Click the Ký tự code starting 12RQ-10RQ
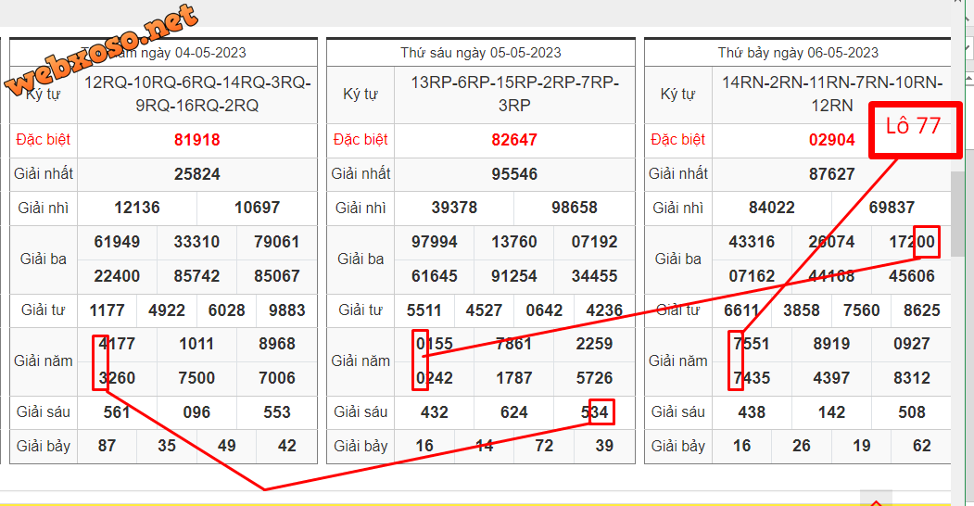This screenshot has width=974, height=506. coord(196,94)
